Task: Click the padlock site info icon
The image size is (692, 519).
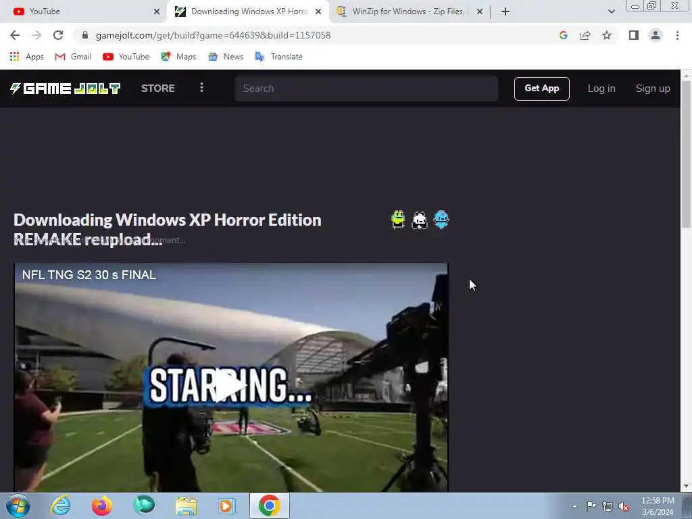Action: tap(85, 35)
